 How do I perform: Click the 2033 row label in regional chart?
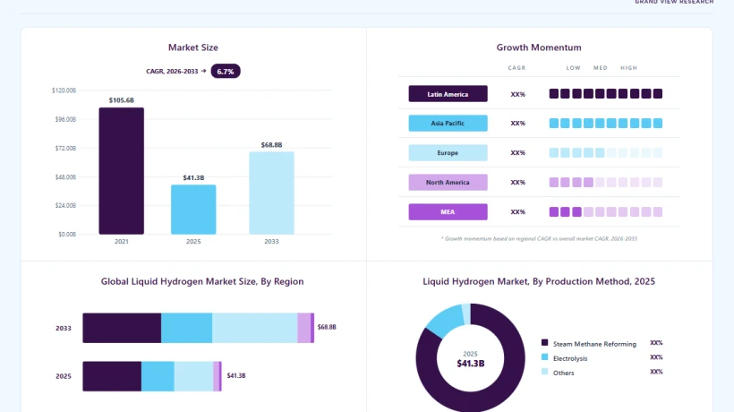pyautogui.click(x=64, y=328)
